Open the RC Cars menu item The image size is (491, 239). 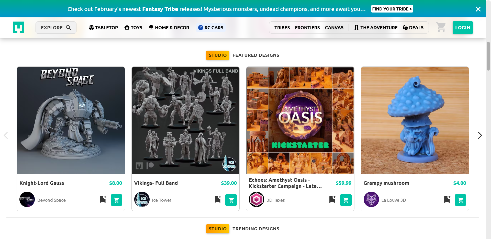(211, 28)
